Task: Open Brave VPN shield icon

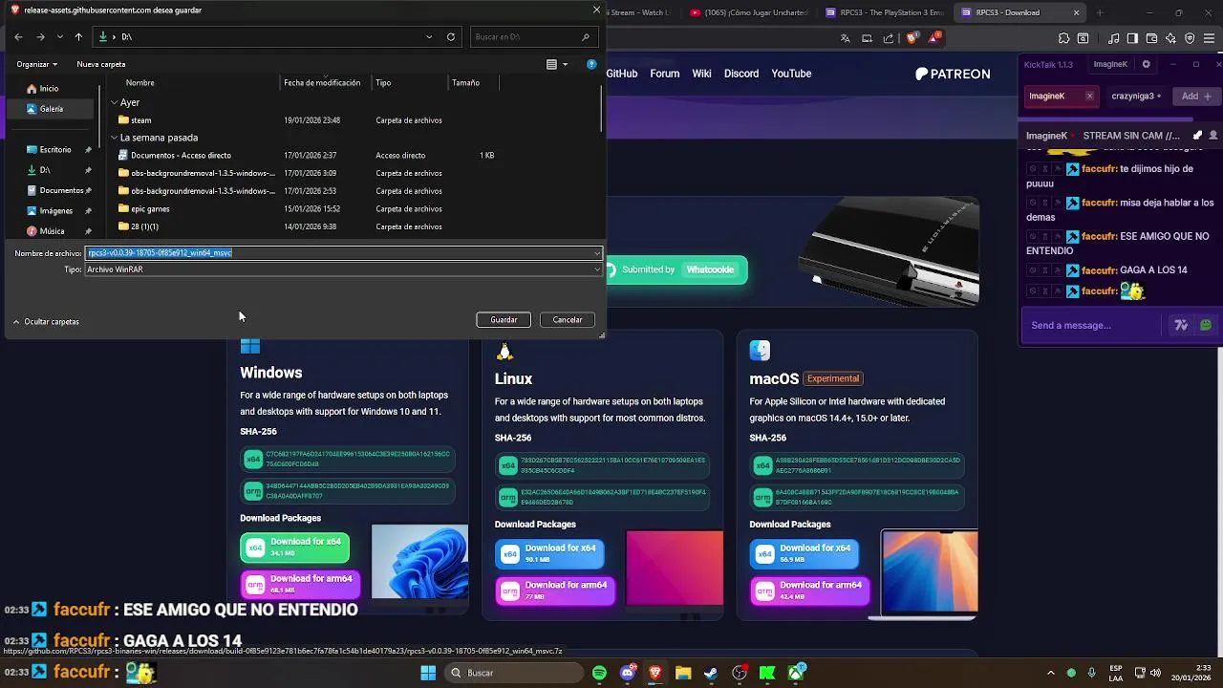Action: click(1190, 38)
